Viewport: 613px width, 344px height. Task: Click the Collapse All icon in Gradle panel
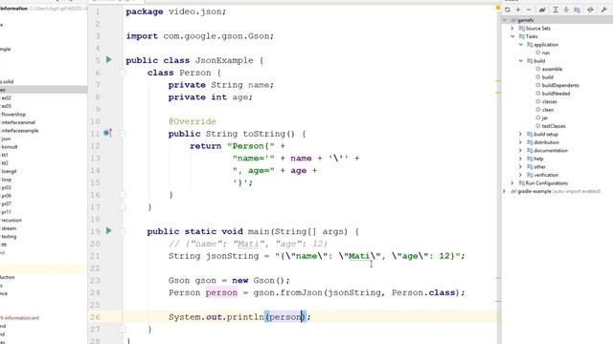[x=566, y=10]
